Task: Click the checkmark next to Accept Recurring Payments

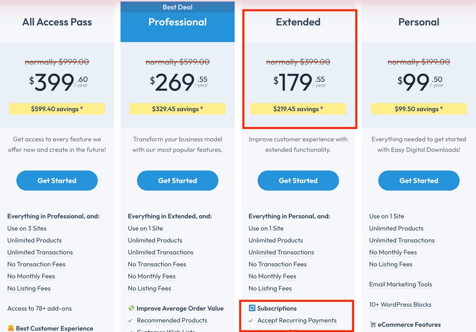Action: pyautogui.click(x=251, y=321)
